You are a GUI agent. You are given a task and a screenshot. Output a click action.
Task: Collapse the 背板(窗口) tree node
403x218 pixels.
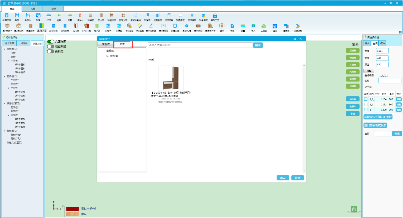(5, 131)
